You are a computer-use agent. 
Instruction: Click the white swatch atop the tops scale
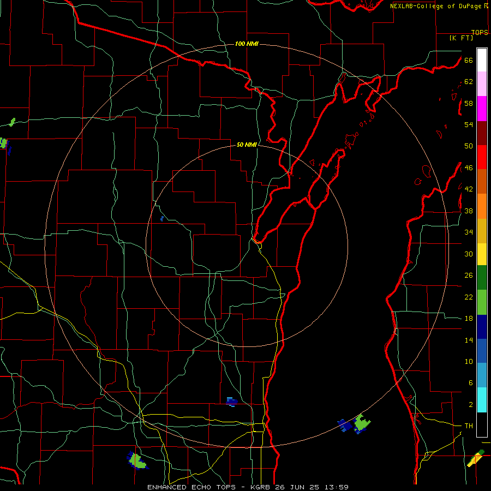[x=482, y=60]
